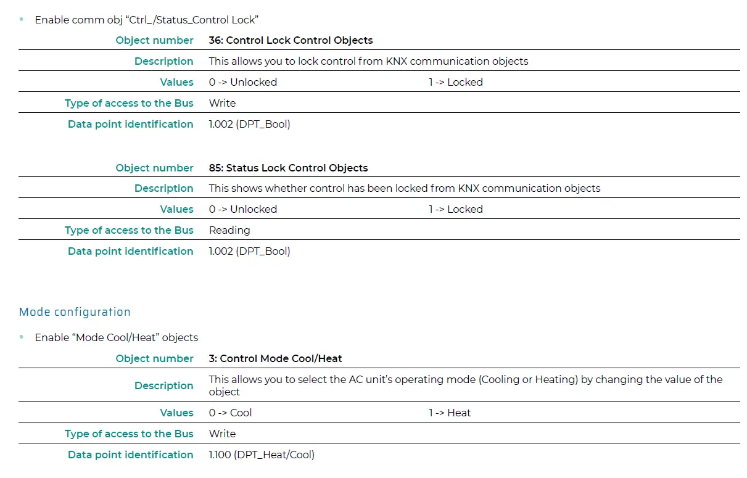
Task: Click the "Reading" bus access value
Action: [229, 231]
